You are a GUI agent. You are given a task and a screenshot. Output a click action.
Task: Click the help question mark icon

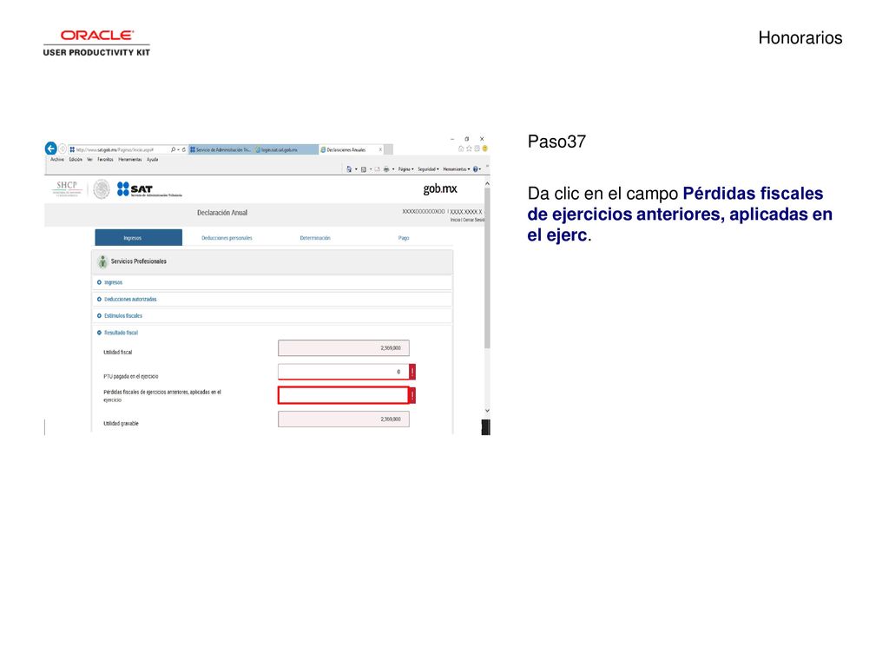475,169
